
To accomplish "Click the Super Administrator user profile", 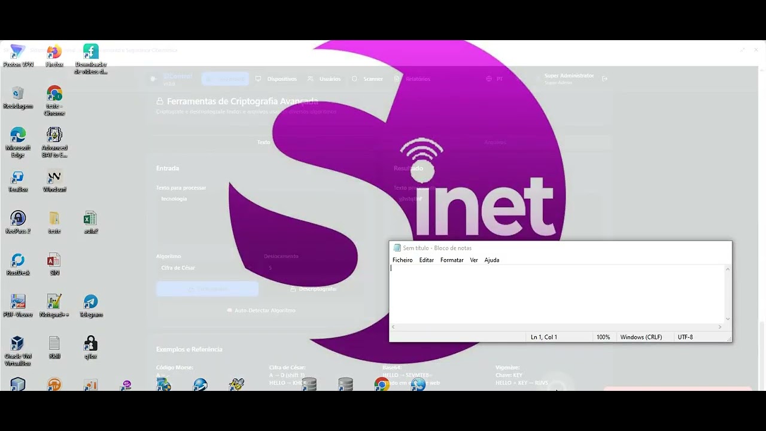I will pyautogui.click(x=569, y=78).
